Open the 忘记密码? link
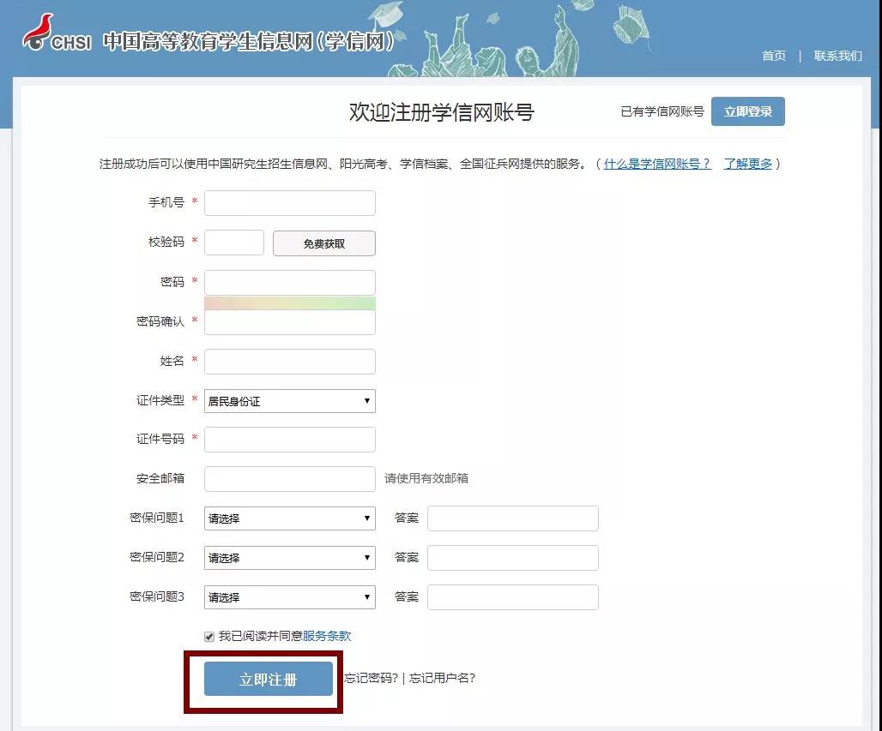This screenshot has width=882, height=731. (371, 678)
